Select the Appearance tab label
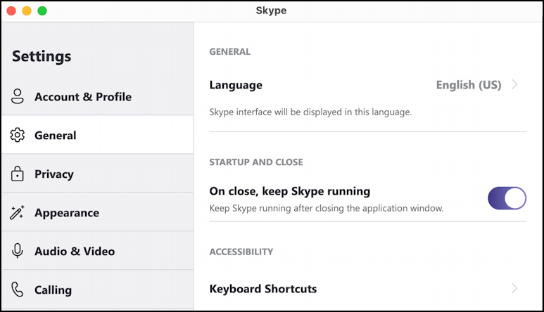 pyautogui.click(x=67, y=213)
